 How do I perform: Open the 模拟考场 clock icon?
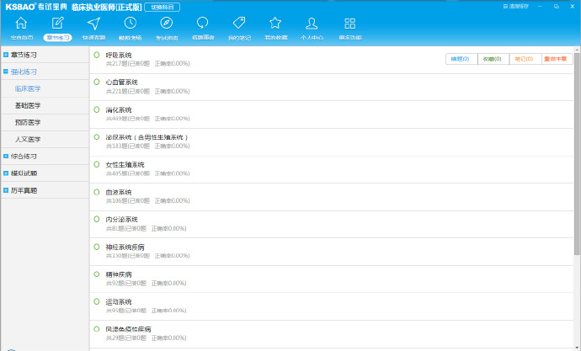click(x=130, y=23)
